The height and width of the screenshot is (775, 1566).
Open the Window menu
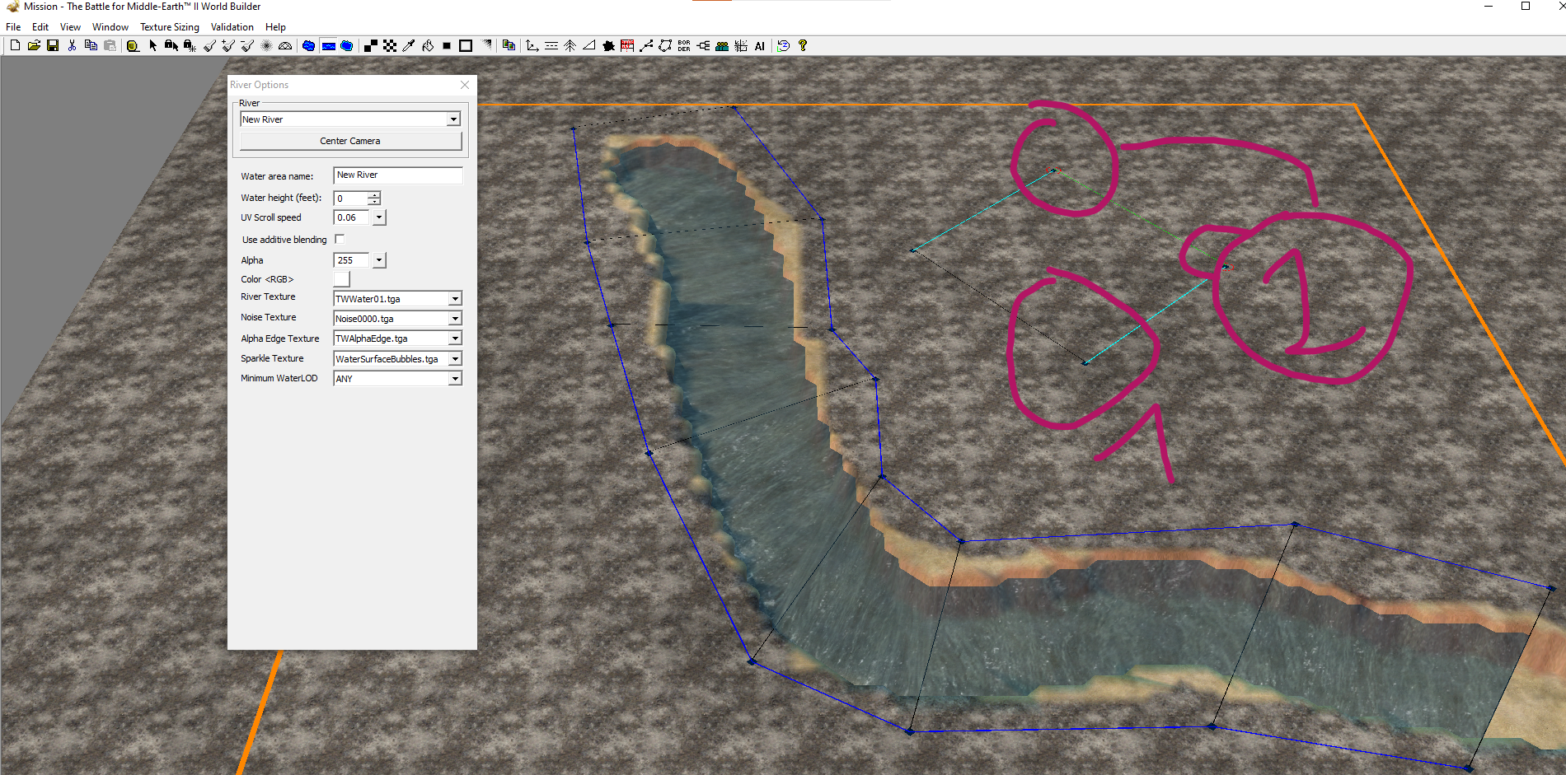pyautogui.click(x=110, y=27)
